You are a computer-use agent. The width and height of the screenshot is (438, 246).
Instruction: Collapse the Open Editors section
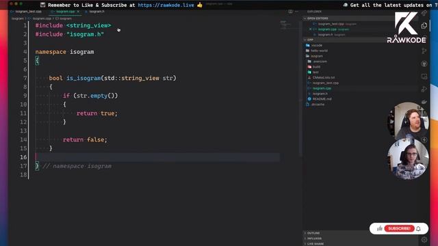coord(318,18)
